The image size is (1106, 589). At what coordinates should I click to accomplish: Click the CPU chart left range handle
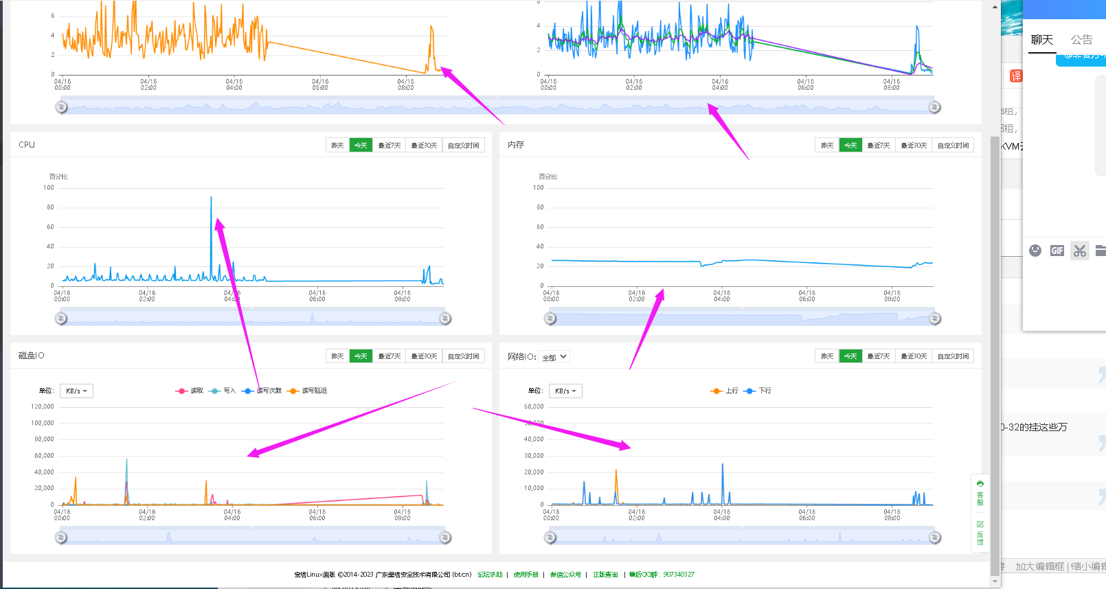pos(61,319)
